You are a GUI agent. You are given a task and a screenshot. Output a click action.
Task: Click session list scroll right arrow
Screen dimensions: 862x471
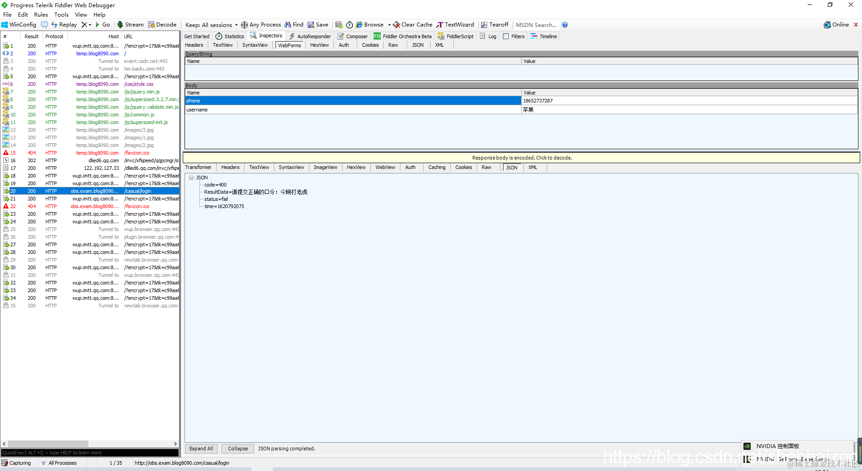click(176, 444)
